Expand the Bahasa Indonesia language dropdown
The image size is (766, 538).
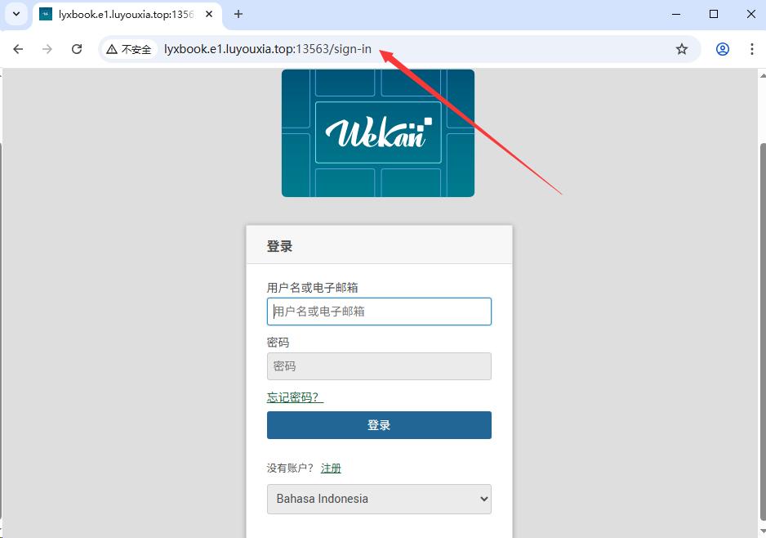coord(379,499)
